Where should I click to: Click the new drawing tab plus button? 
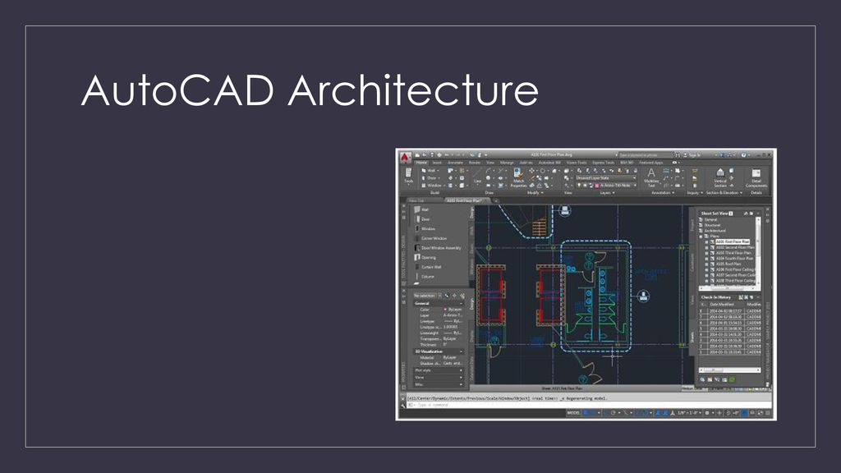[496, 200]
